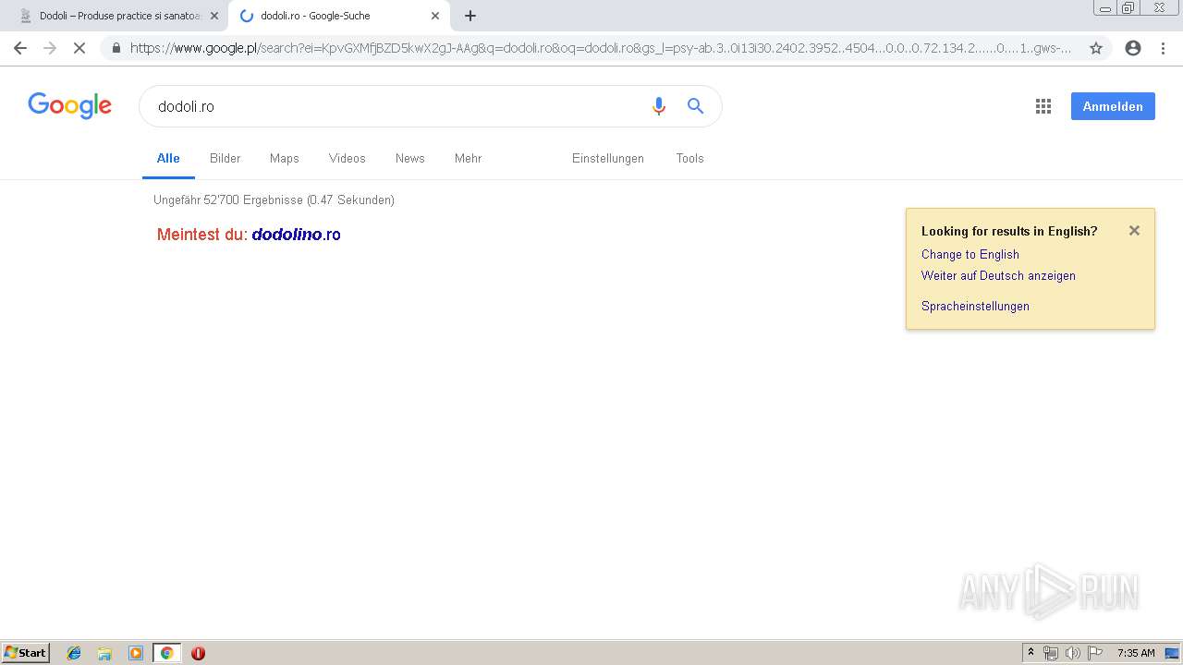Viewport: 1183px width, 665px height.
Task: Start voice search with microphone icon
Action: click(659, 106)
